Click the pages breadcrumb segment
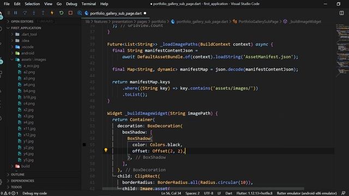 142,22
